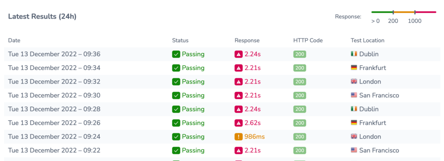The image size is (444, 161).
Task: Click Irish flag in the 09:28 row
Action: (x=354, y=109)
